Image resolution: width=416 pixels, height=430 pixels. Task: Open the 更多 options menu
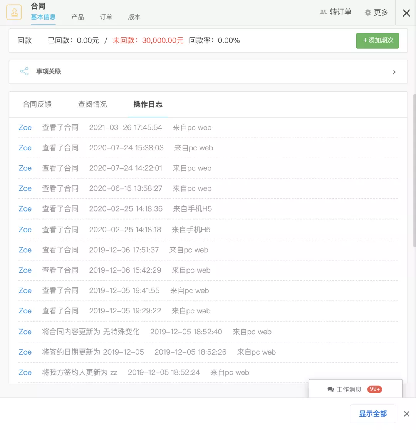tap(380, 12)
